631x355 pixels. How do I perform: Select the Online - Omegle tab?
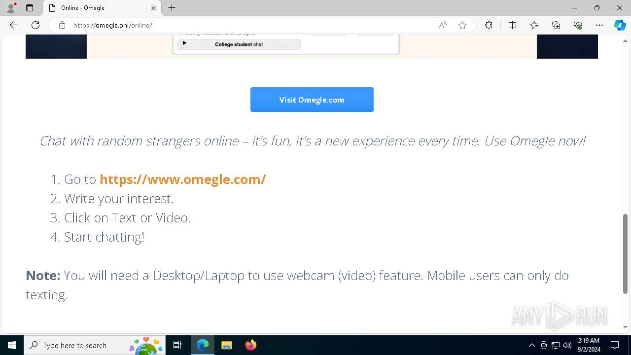[x=102, y=8]
